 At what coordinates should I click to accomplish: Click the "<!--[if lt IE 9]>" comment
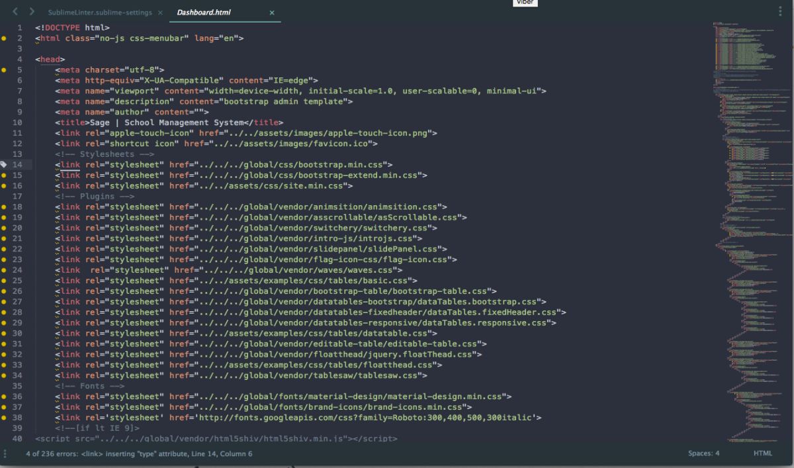(97, 428)
